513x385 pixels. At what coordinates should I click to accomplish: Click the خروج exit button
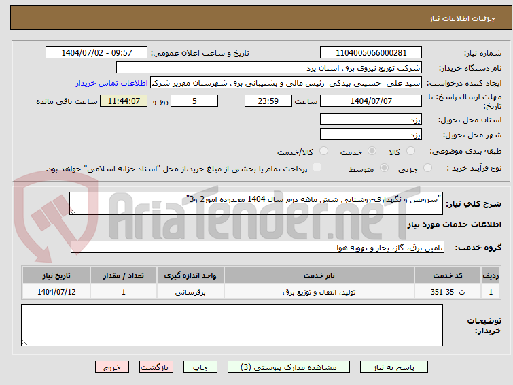tap(112, 367)
